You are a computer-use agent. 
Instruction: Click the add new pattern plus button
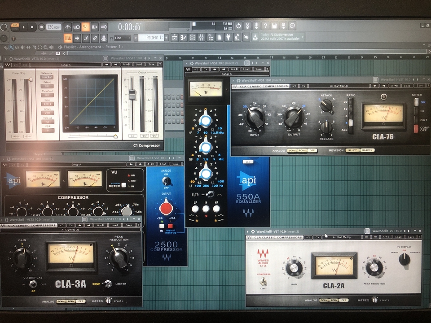click(x=166, y=38)
